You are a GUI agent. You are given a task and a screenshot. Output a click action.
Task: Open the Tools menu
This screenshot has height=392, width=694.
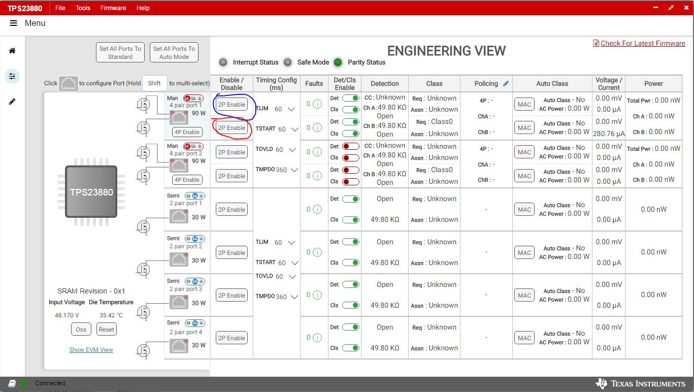coord(83,8)
